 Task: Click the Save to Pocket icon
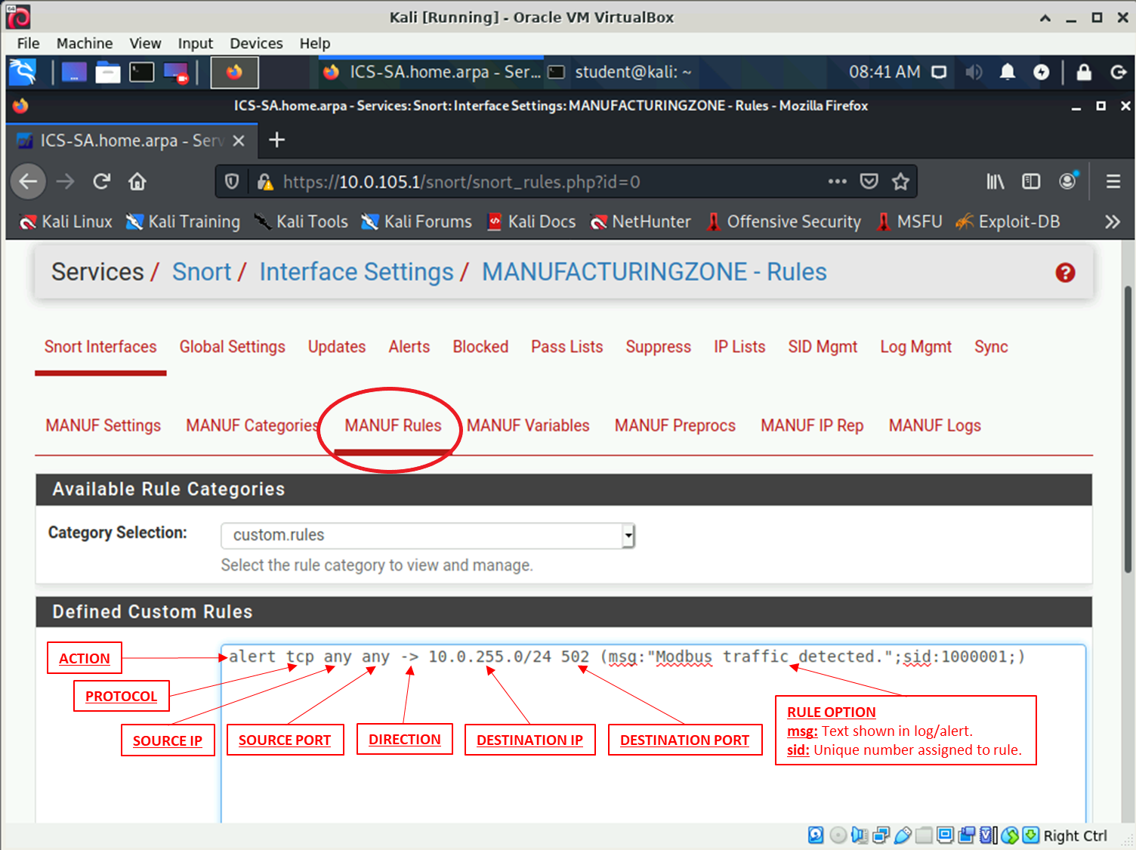869,181
